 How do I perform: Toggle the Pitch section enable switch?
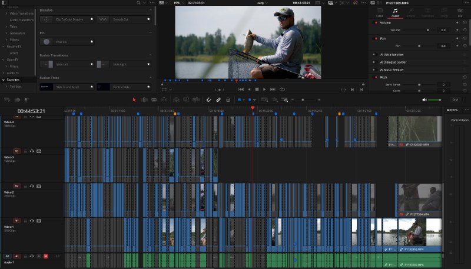point(375,77)
